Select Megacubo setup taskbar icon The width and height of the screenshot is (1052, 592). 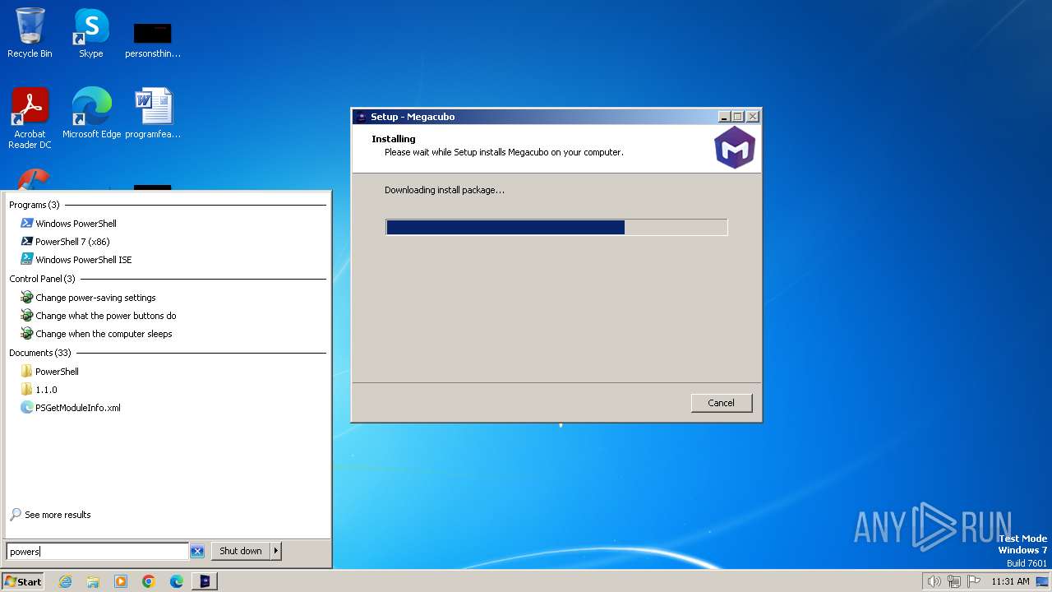[205, 581]
